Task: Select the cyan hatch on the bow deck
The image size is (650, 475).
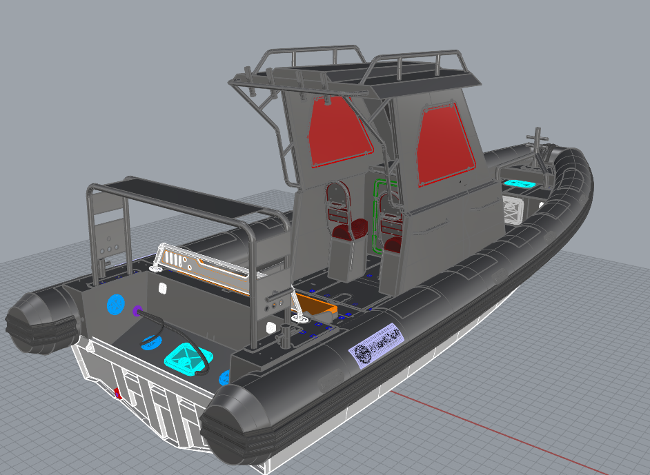Action: (518, 183)
